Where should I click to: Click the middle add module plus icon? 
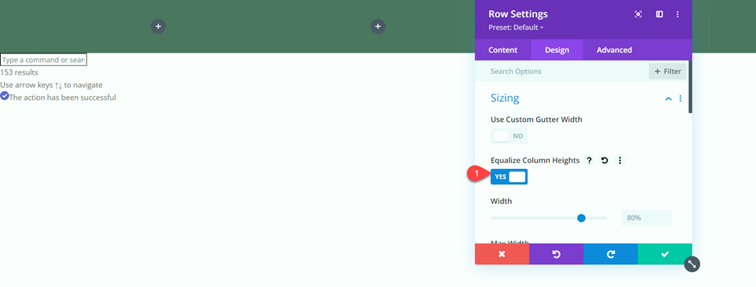tap(378, 26)
